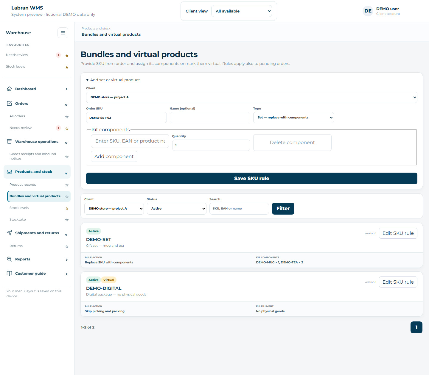The height and width of the screenshot is (375, 429).
Task: Open Stock levels under Products and stock
Action: (x=19, y=208)
